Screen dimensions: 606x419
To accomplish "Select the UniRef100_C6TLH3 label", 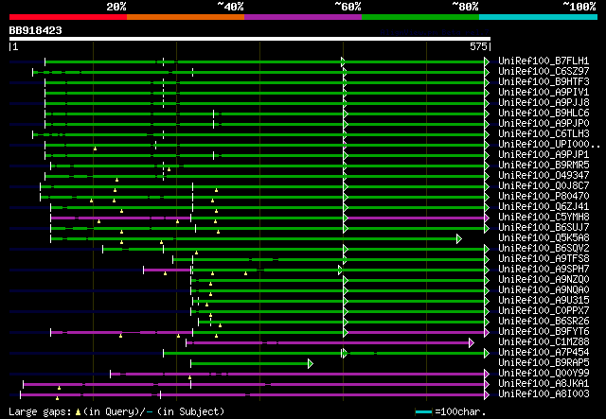I will pos(544,134).
